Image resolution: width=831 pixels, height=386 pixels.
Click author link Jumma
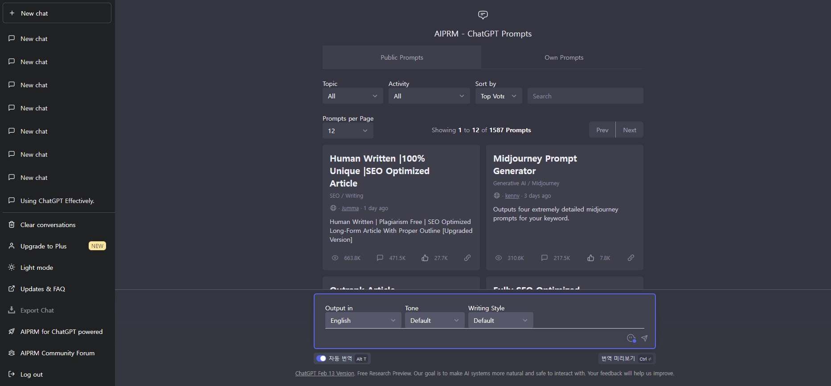[350, 208]
